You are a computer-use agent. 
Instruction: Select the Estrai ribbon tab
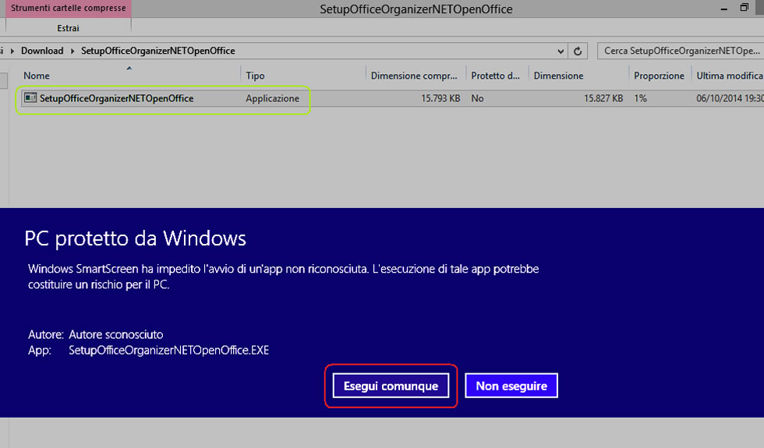tap(69, 28)
